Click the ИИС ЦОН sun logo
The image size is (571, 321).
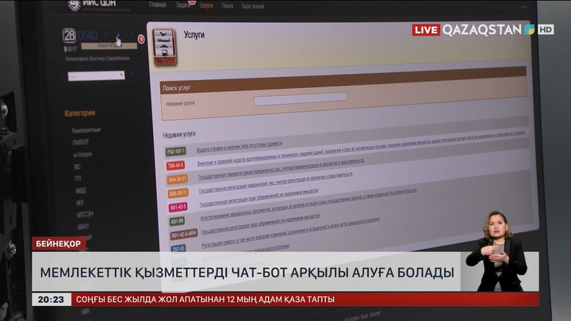[75, 5]
